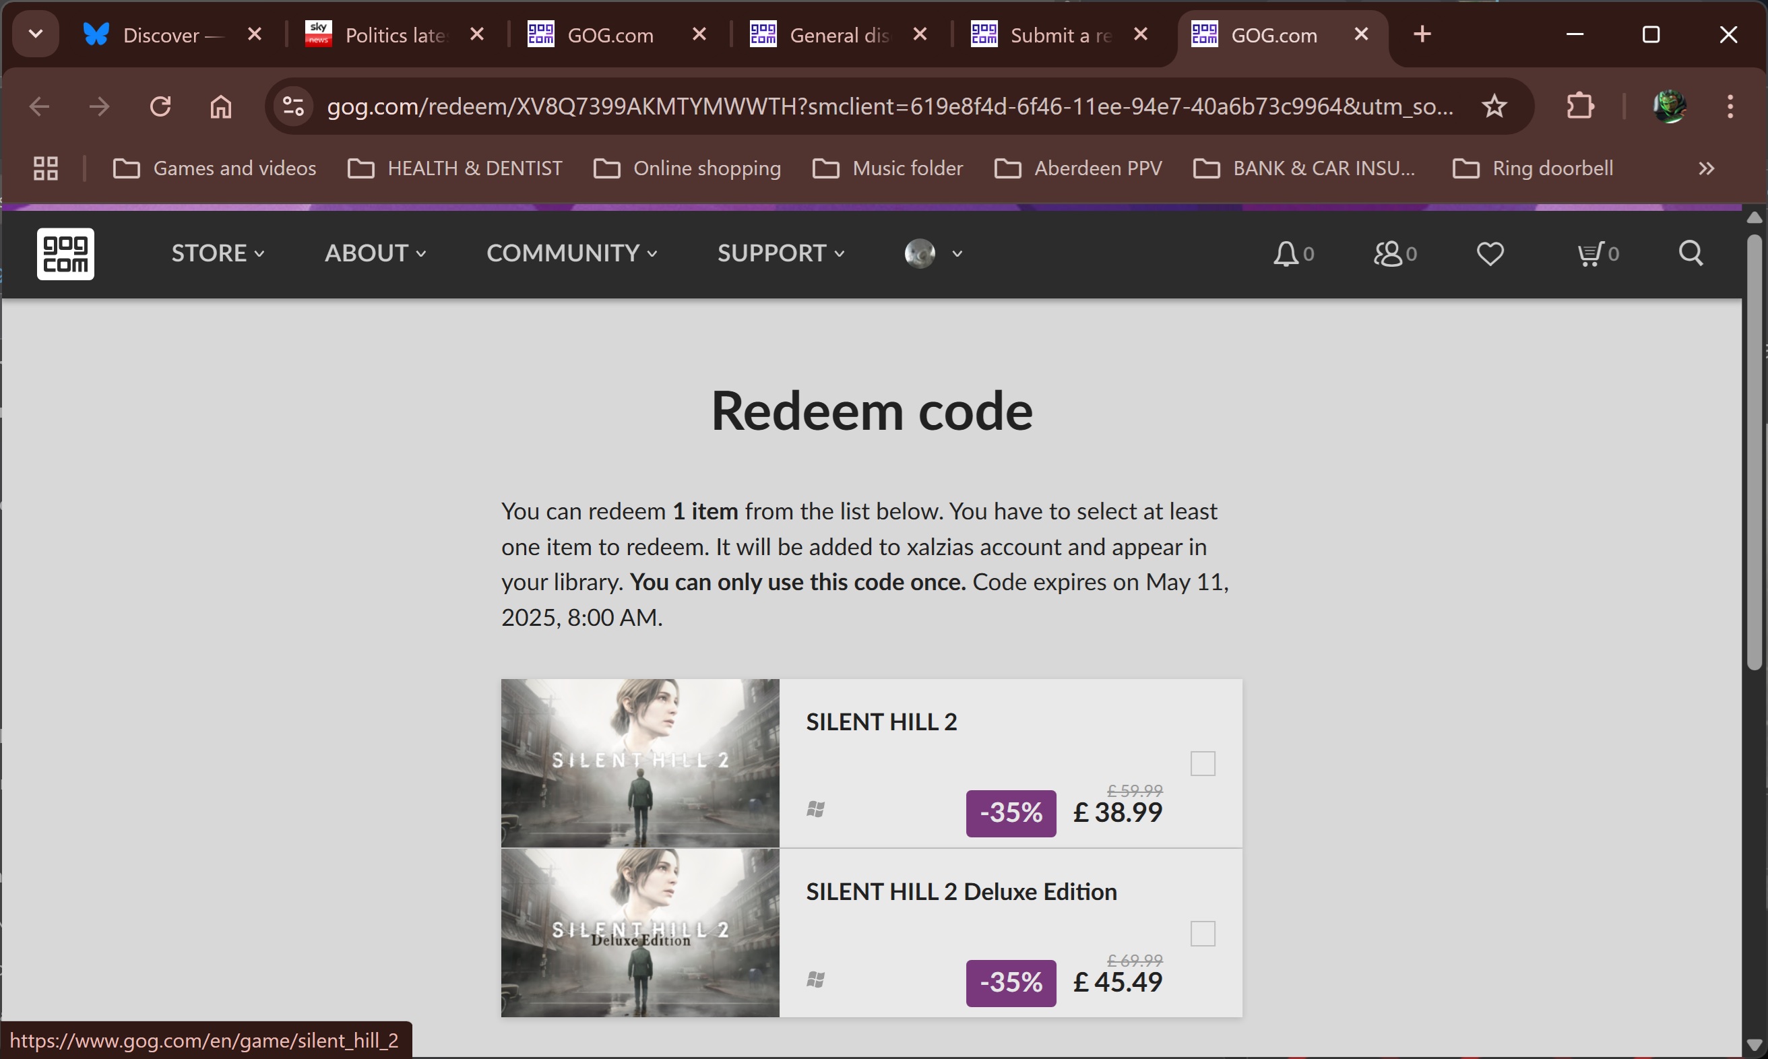The width and height of the screenshot is (1768, 1059).
Task: Switch to the General discussion tab
Action: click(x=839, y=35)
